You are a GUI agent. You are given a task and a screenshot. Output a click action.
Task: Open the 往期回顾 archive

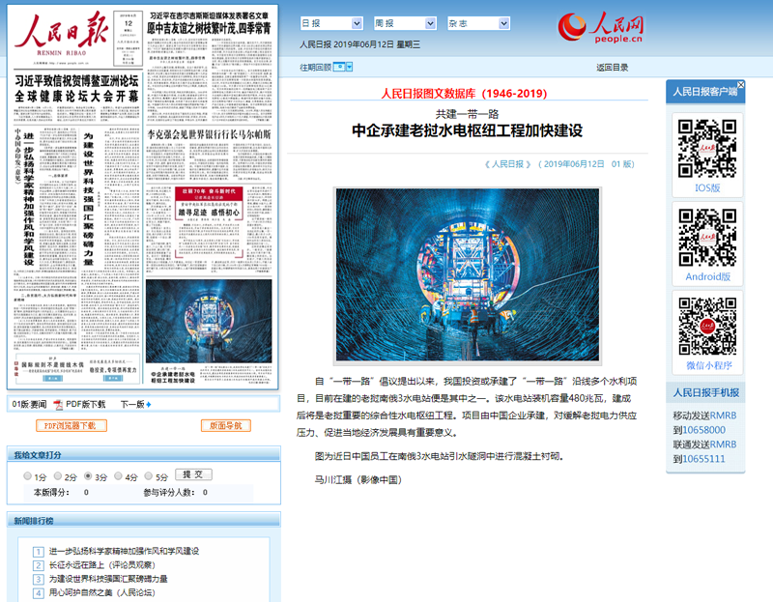pos(314,67)
